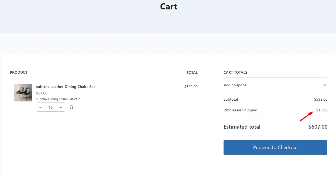Click the product line total $592.00
Screen dimensions: 336x180
click(191, 87)
